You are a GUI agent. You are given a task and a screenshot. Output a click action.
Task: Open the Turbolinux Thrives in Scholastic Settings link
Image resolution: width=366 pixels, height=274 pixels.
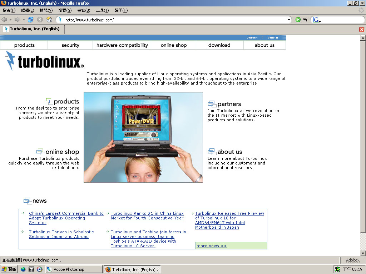tap(61, 234)
